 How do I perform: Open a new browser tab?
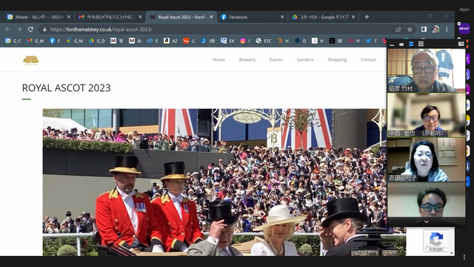coord(367,17)
